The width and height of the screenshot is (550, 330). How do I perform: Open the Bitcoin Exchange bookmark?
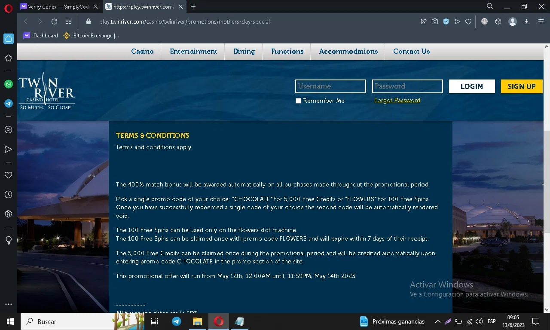click(x=91, y=36)
